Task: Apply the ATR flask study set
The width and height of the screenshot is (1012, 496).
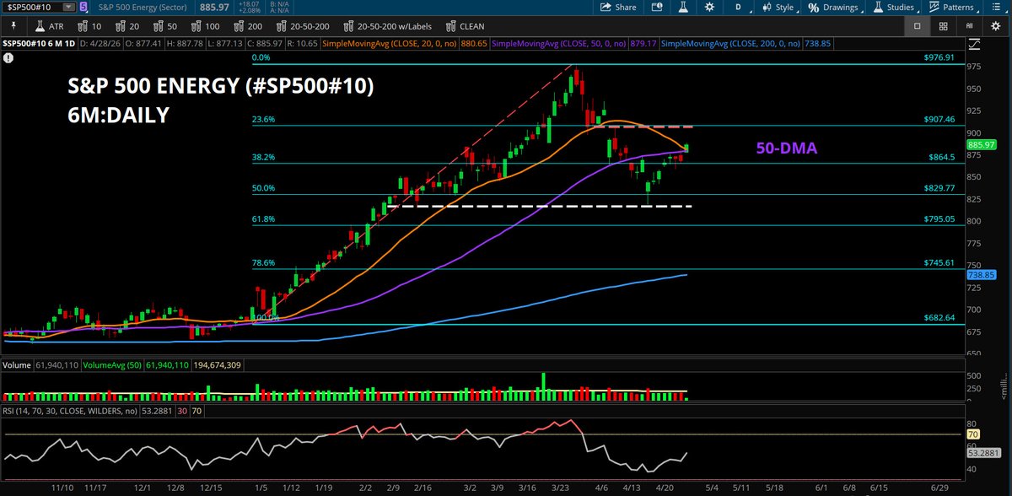Action: click(x=48, y=26)
